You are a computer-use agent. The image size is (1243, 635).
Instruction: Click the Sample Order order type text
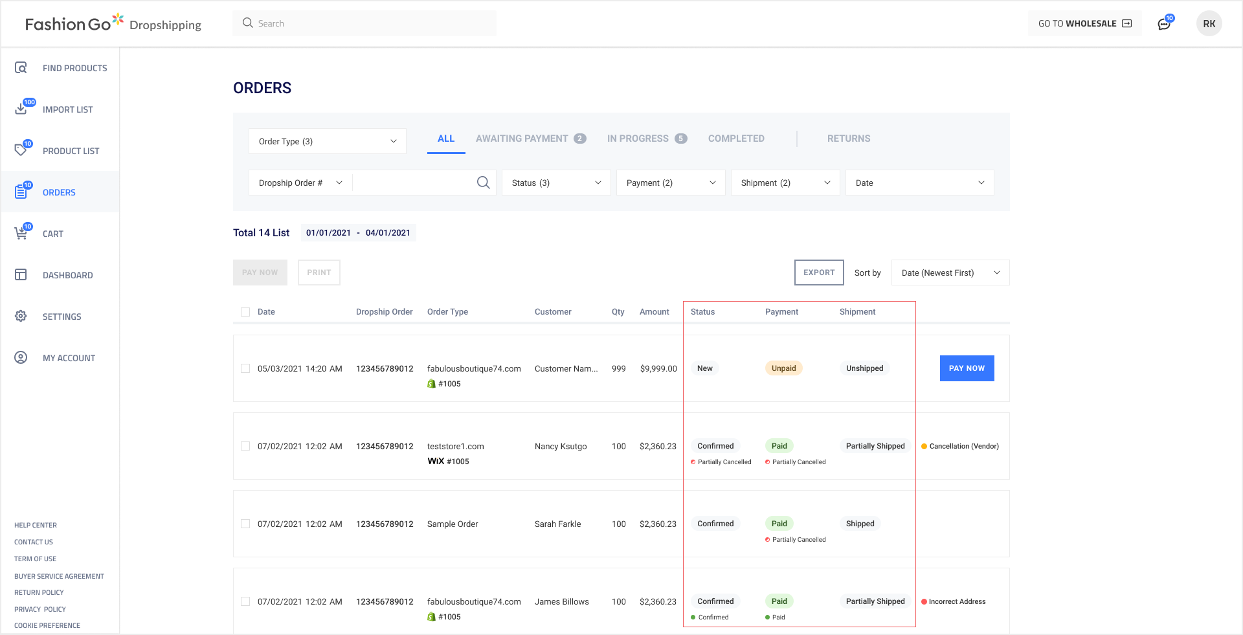453,524
